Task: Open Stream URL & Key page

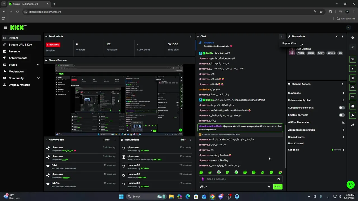Action: [x=22, y=45]
